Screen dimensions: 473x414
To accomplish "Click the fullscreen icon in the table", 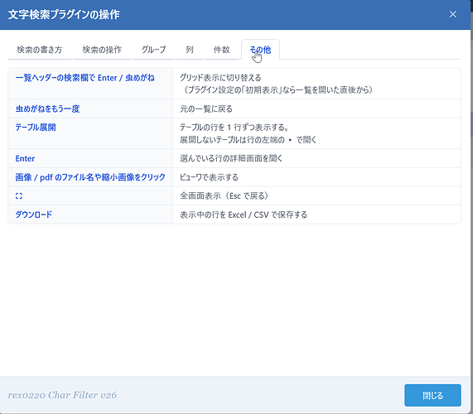I will [x=19, y=196].
